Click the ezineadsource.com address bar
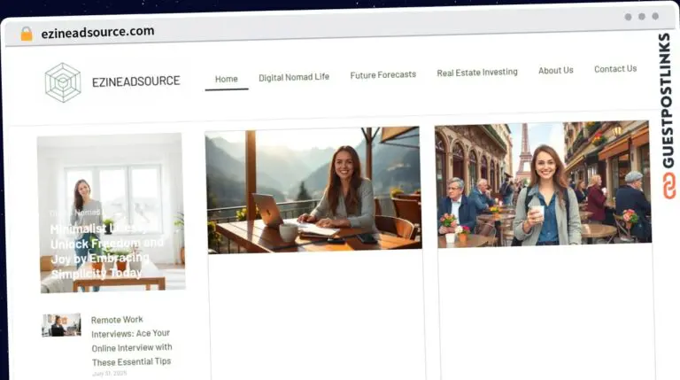 coord(97,32)
